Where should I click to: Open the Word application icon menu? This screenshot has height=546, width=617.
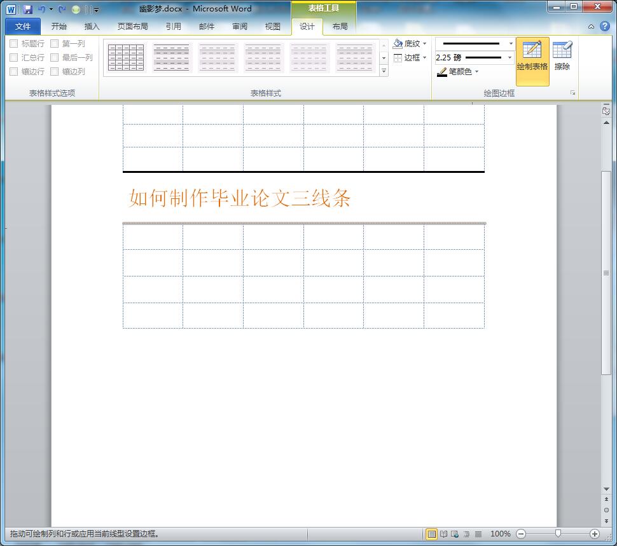pos(11,10)
